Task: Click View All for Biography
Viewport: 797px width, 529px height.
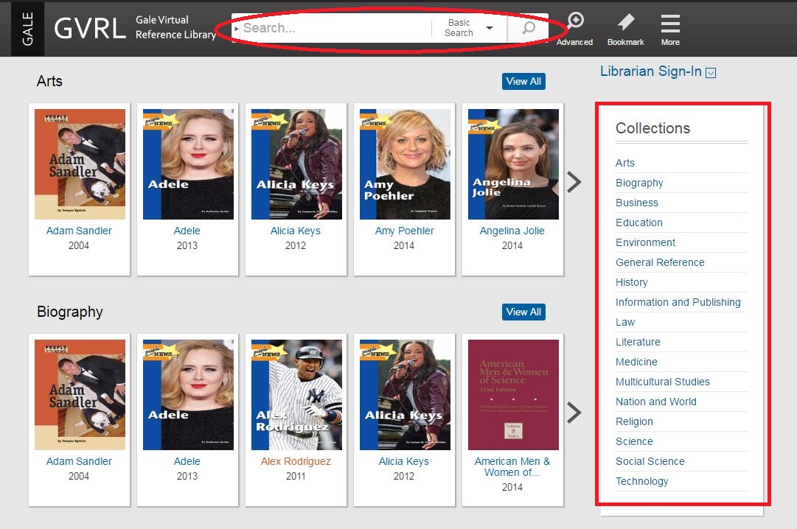Action: [523, 312]
